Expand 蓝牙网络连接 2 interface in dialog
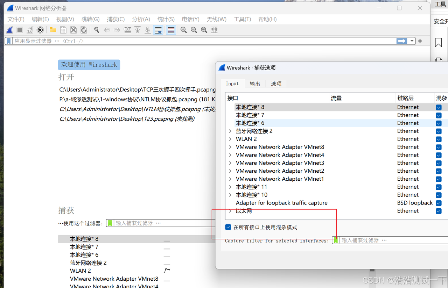Image resolution: width=448 pixels, height=288 pixels. point(230,131)
